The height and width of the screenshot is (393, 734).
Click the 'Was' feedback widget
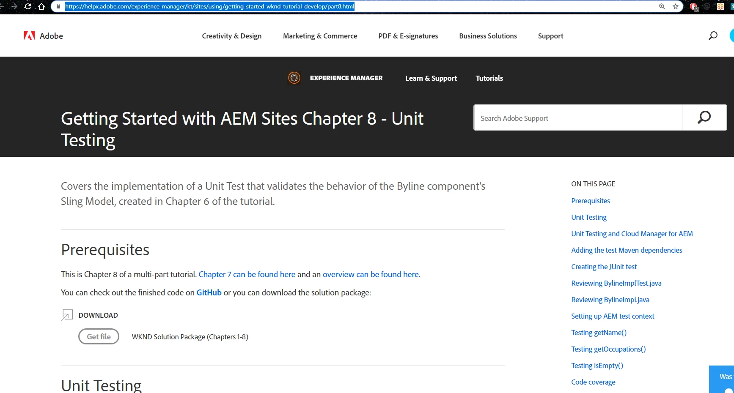click(722, 379)
